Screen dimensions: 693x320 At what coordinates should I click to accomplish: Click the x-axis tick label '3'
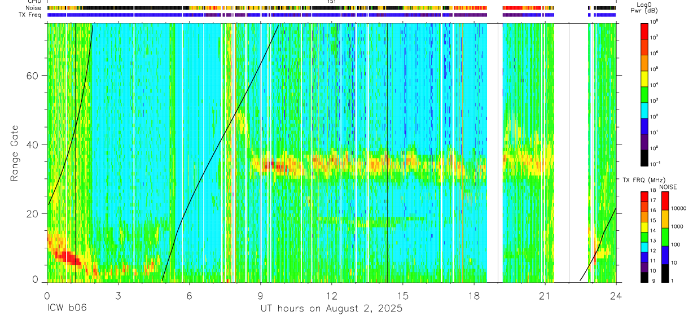(x=118, y=296)
